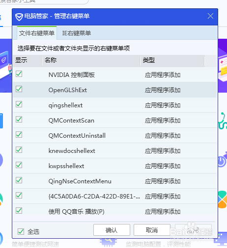Switch to the 文件右键菜单 tab

pyautogui.click(x=37, y=33)
